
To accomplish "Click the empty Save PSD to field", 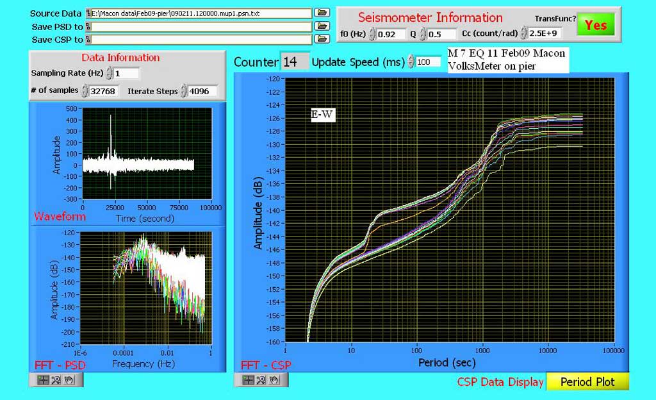I will (x=202, y=27).
